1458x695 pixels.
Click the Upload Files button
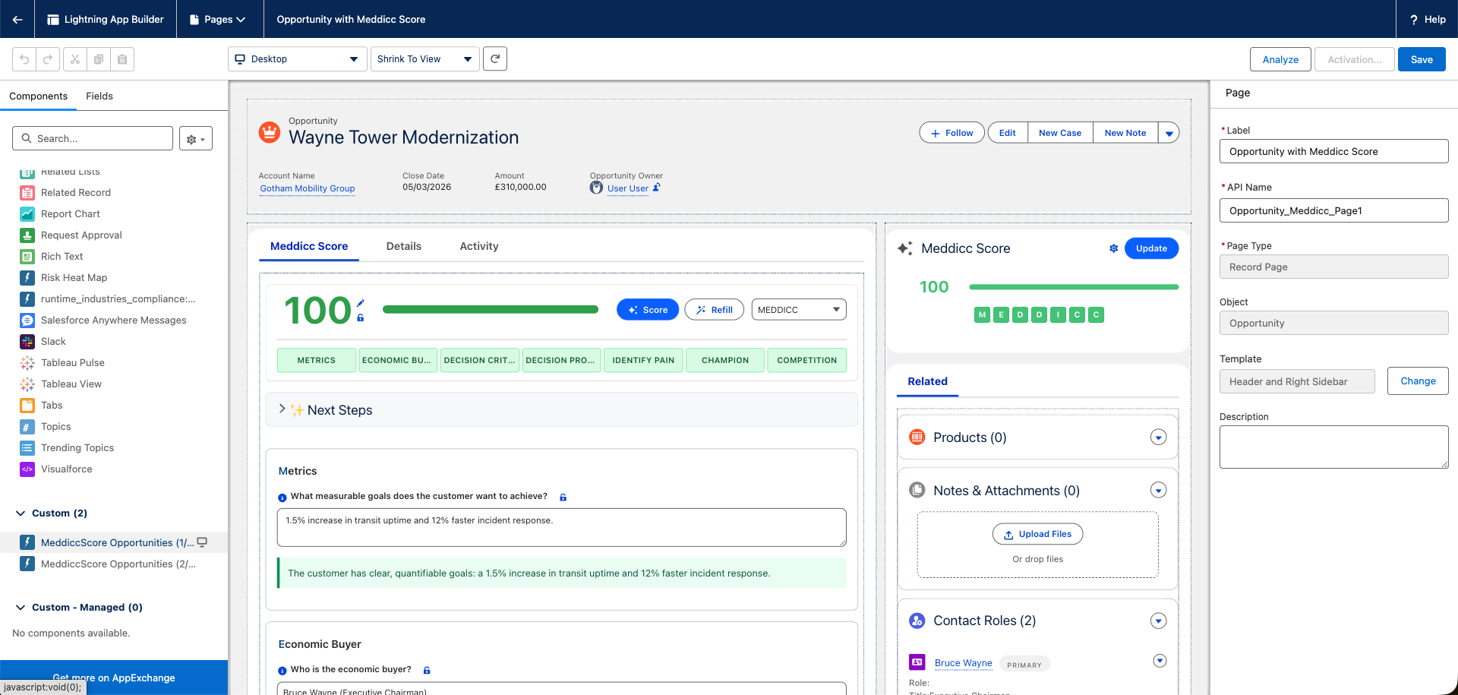[x=1038, y=534]
